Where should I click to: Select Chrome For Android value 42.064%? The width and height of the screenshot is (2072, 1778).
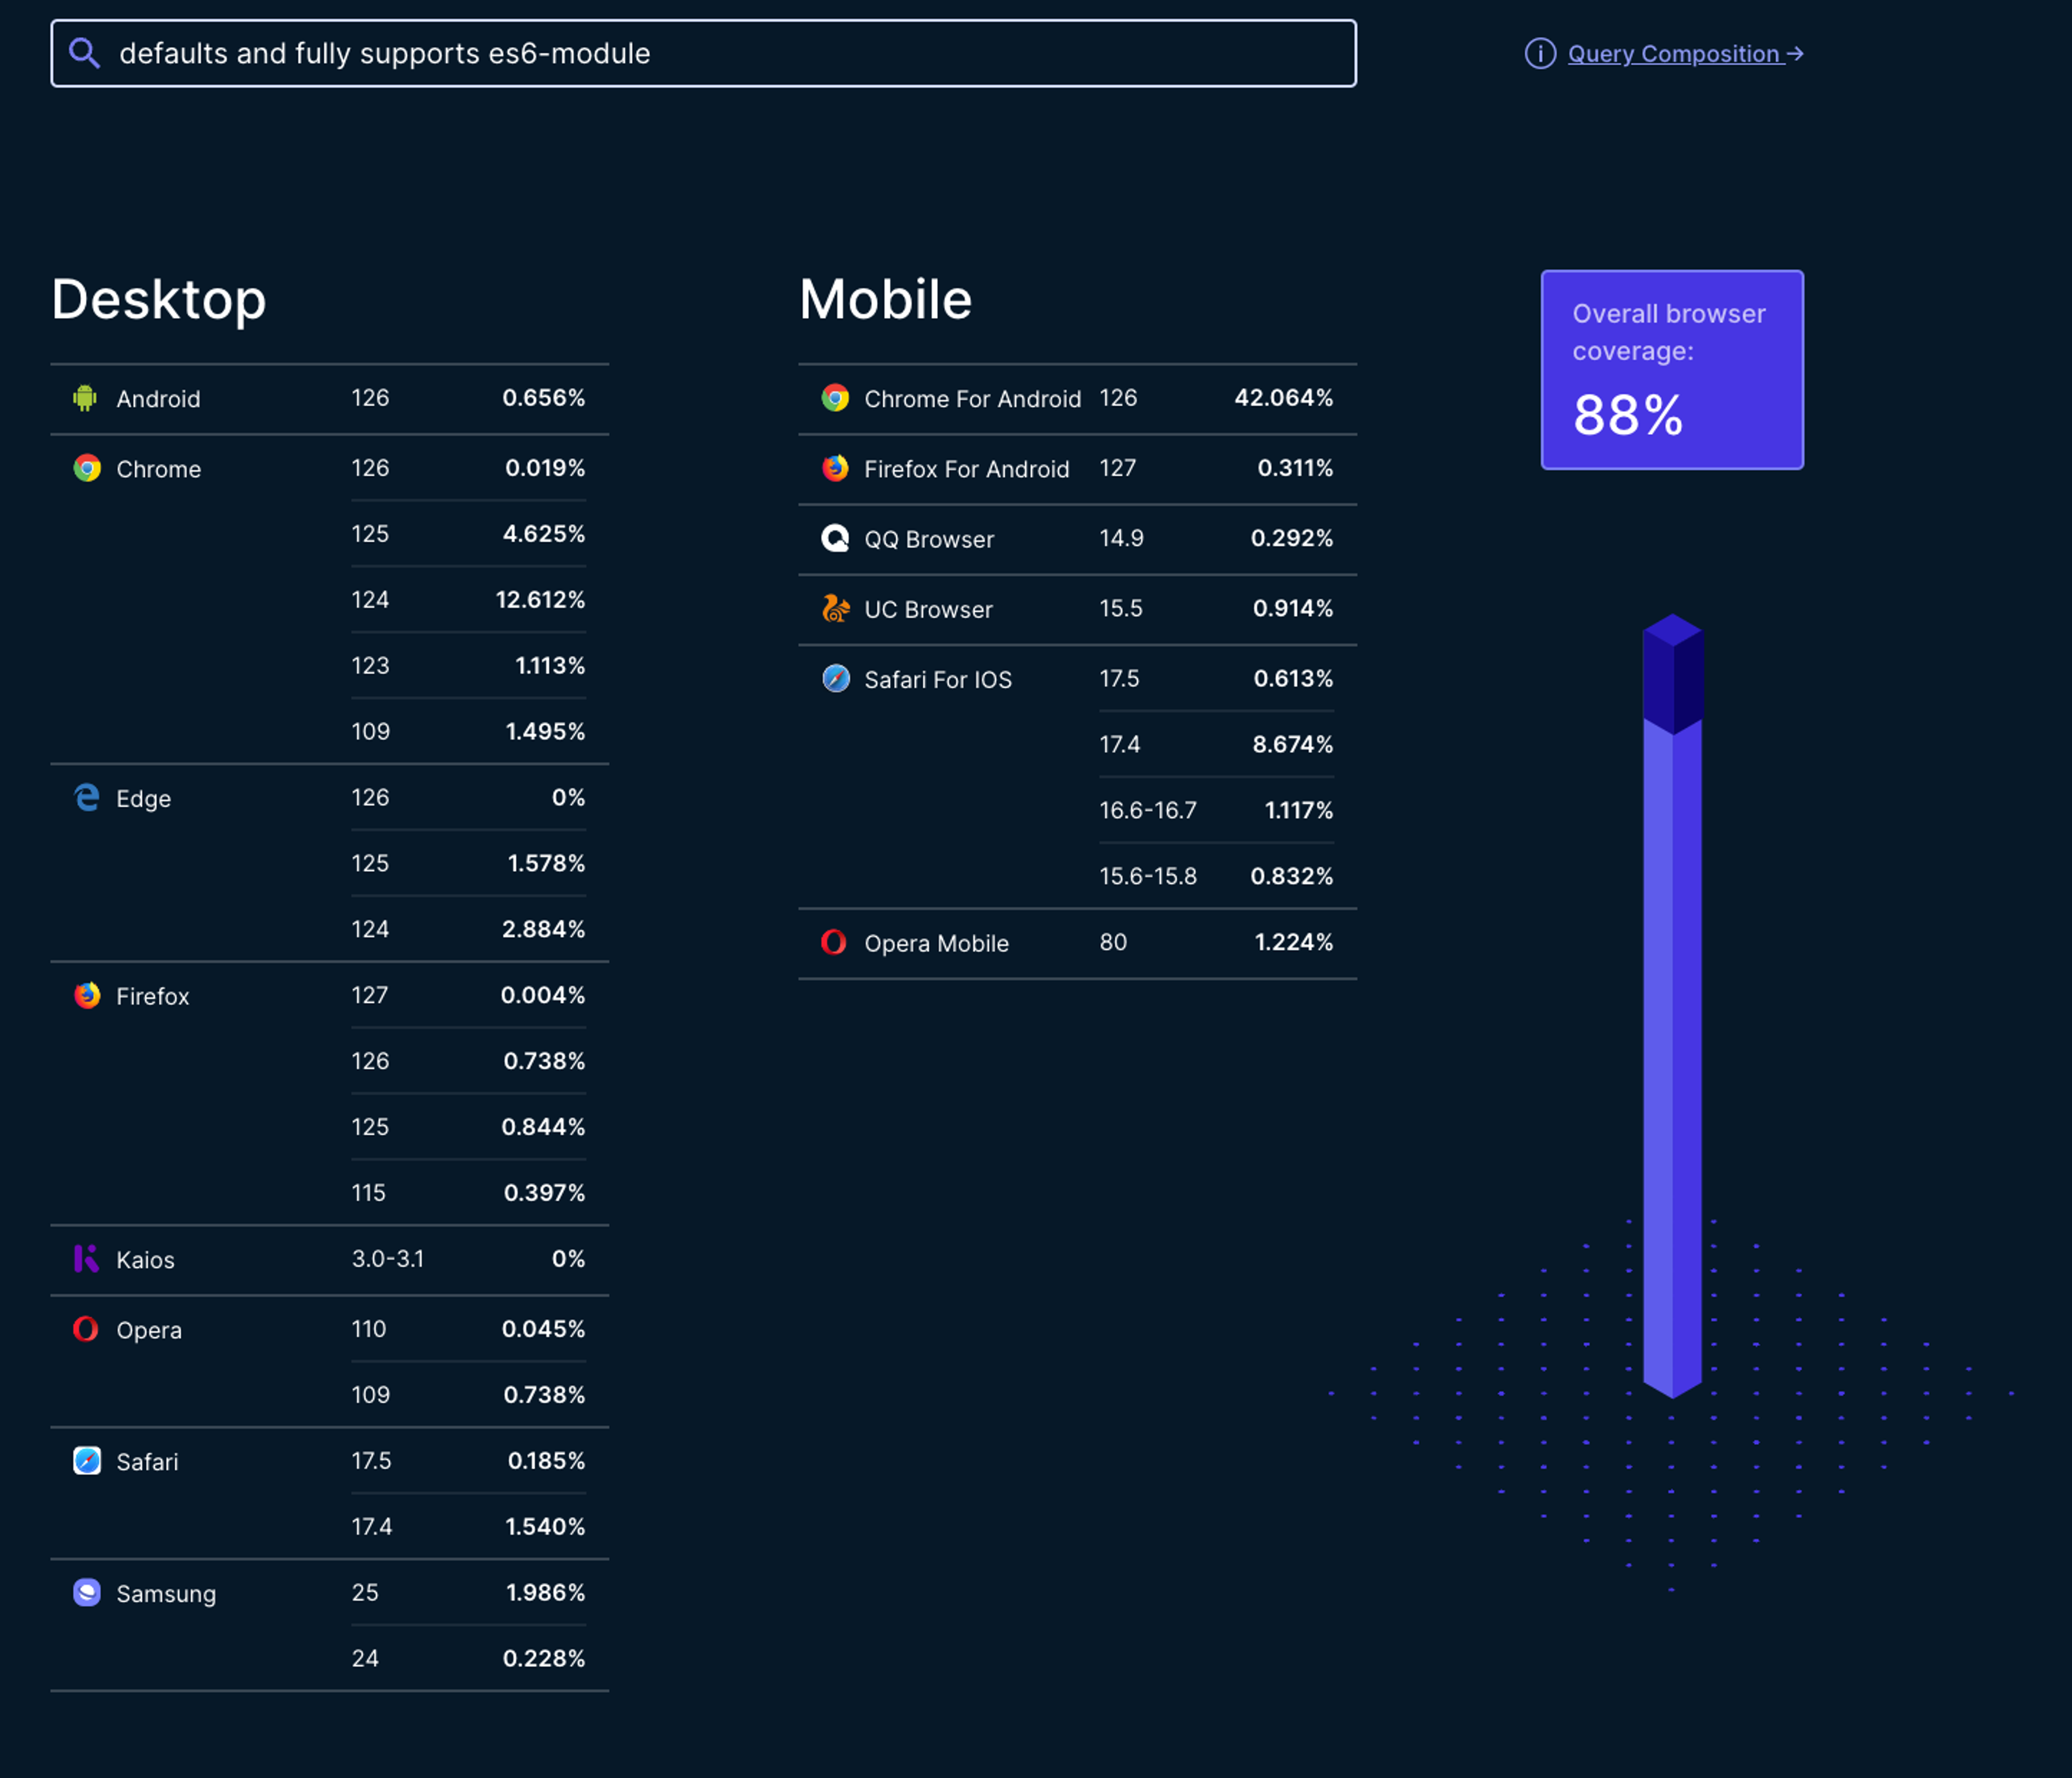(1284, 397)
